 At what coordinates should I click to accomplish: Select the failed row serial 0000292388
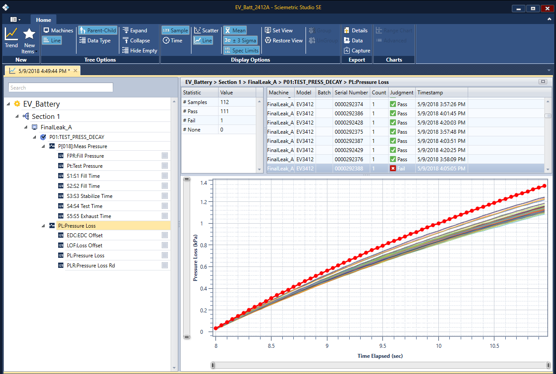(406, 169)
